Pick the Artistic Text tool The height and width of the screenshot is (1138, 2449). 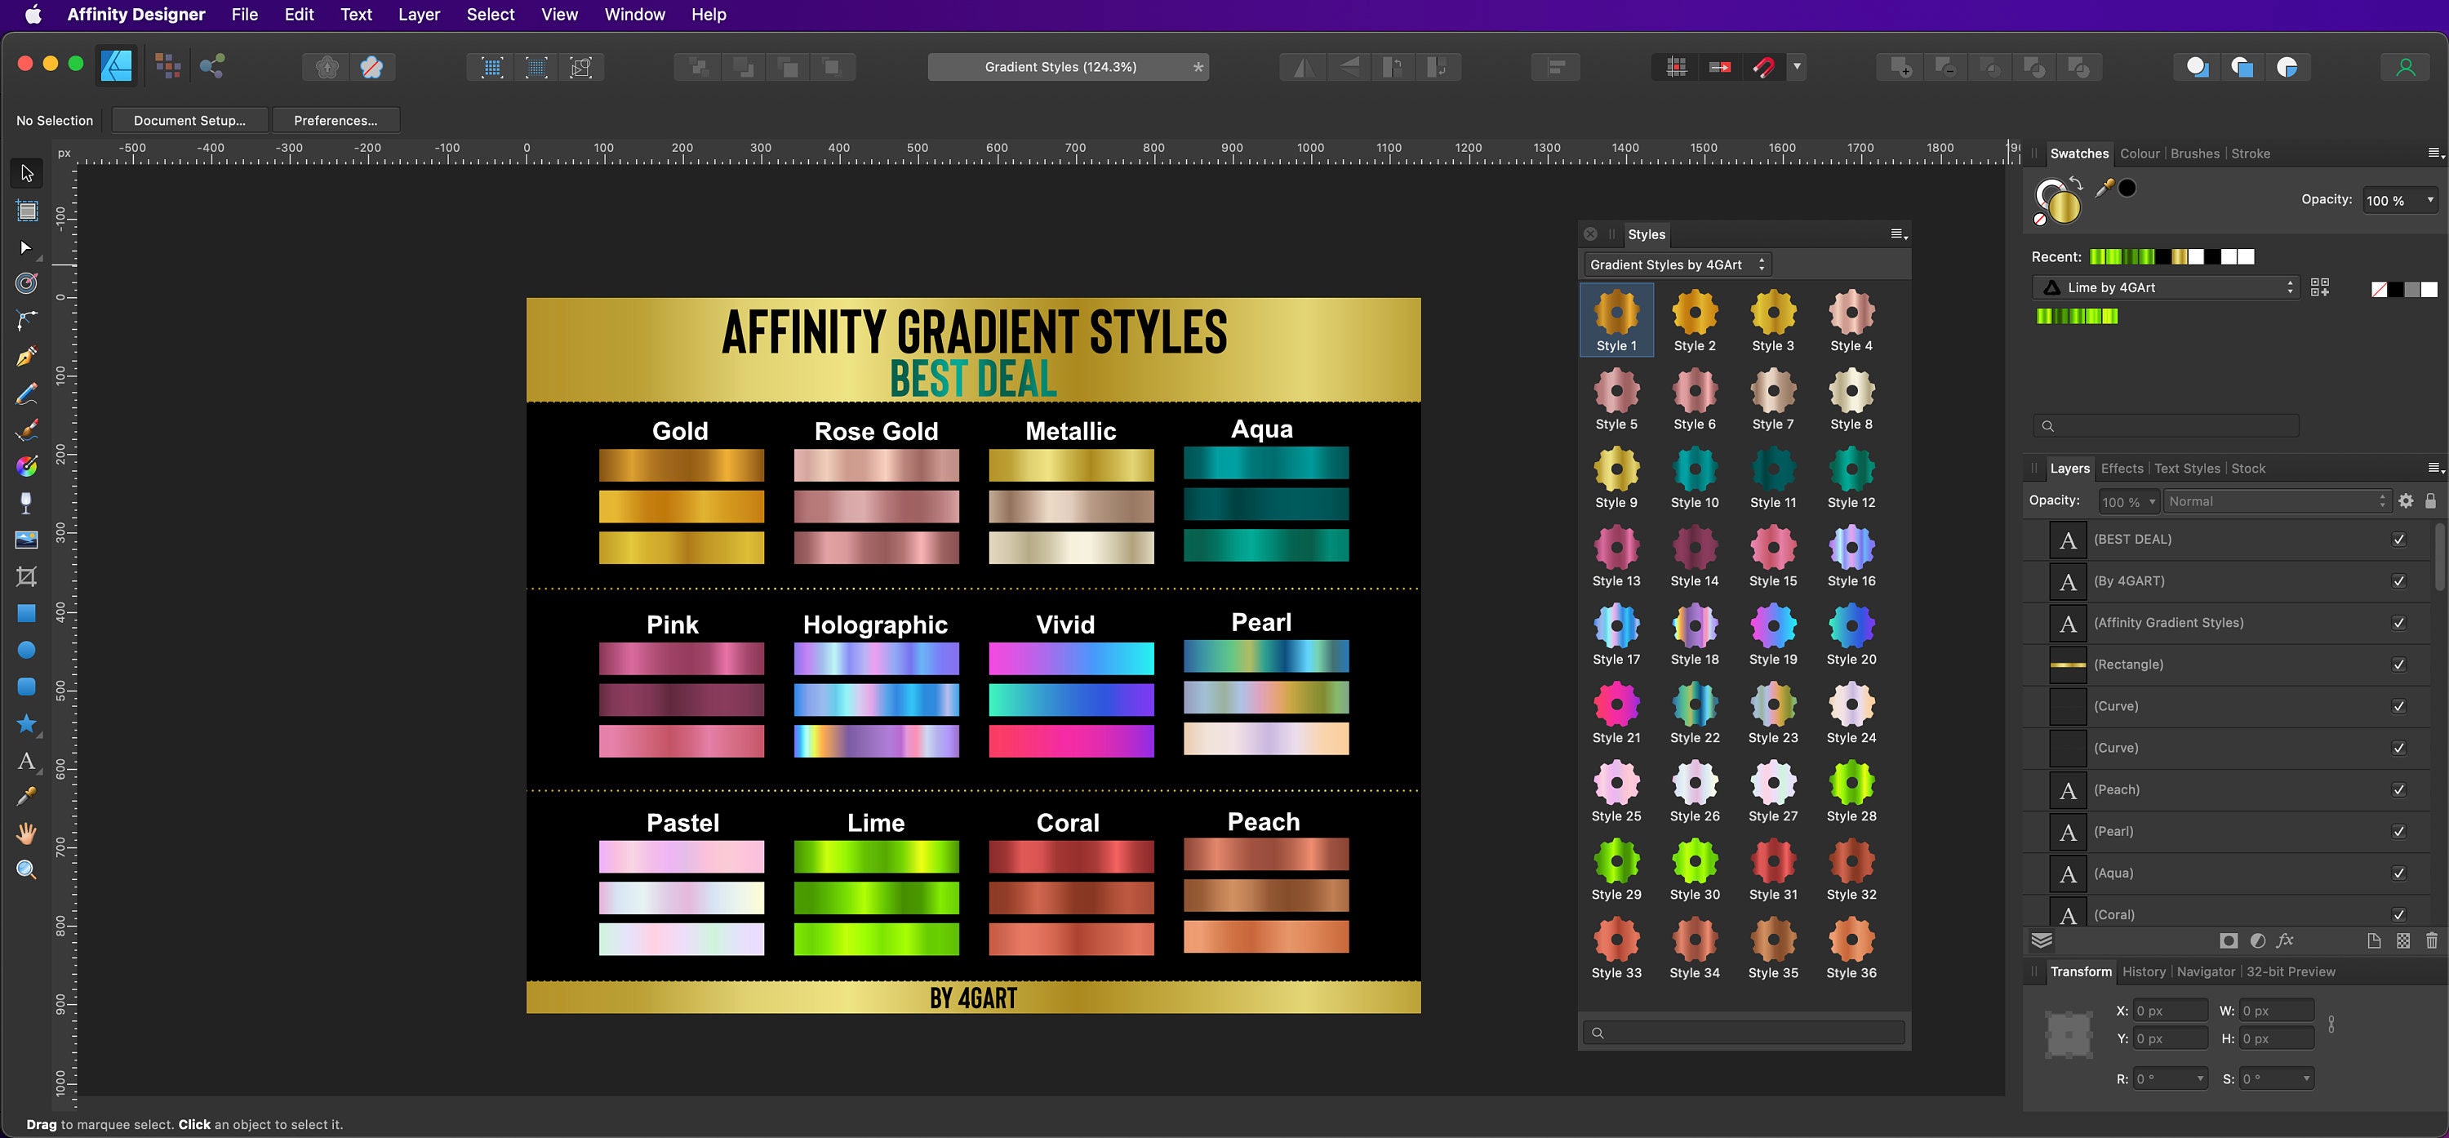(27, 762)
